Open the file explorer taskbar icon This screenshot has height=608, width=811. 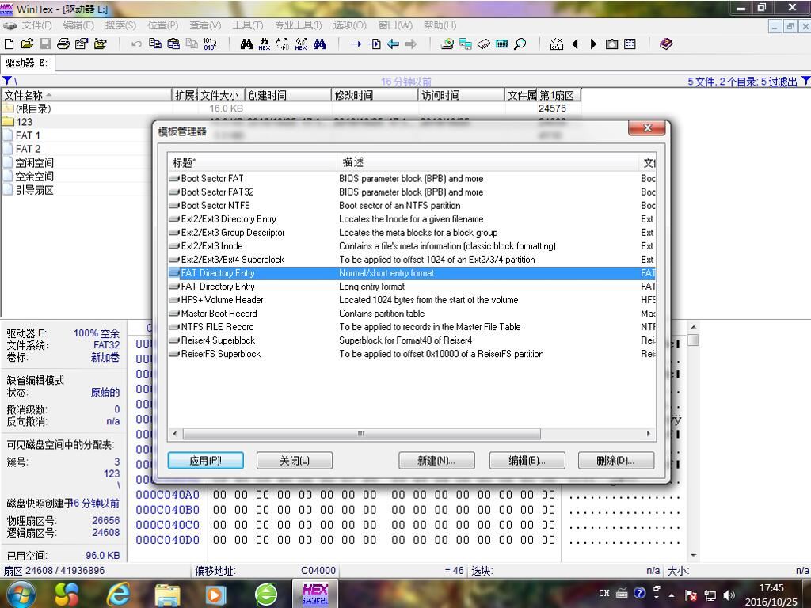click(x=167, y=595)
